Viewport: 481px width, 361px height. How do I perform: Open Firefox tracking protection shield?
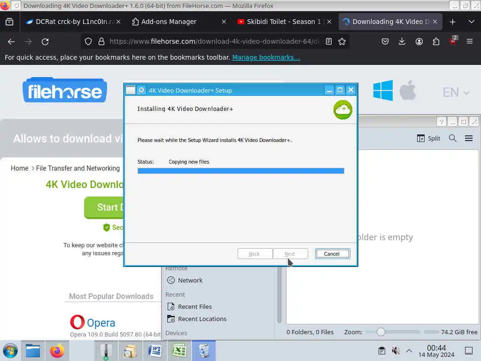pyautogui.click(x=88, y=41)
